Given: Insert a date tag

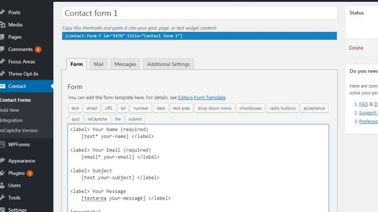Looking at the screenshot, I should (x=161, y=108).
